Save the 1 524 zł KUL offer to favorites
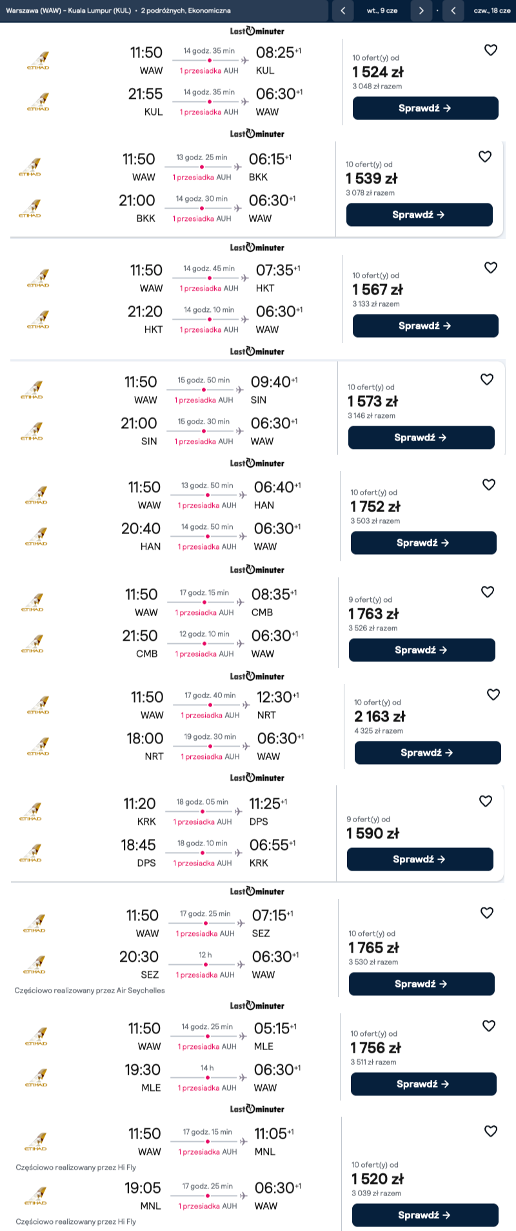This screenshot has height=1231, width=516. click(x=491, y=50)
